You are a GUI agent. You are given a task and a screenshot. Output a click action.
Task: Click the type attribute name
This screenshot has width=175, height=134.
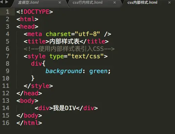pos(57,56)
